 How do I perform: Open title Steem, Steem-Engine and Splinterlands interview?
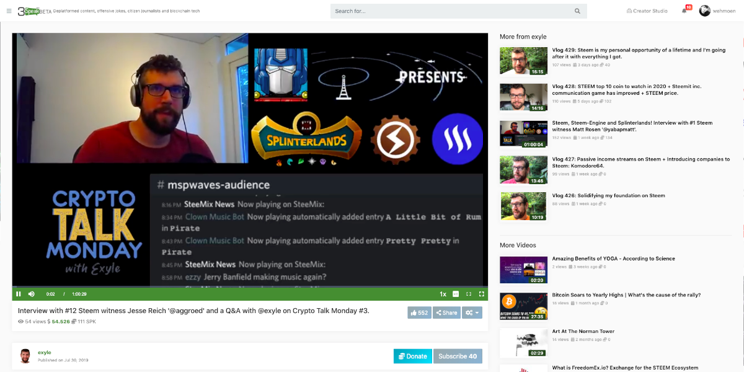point(632,126)
